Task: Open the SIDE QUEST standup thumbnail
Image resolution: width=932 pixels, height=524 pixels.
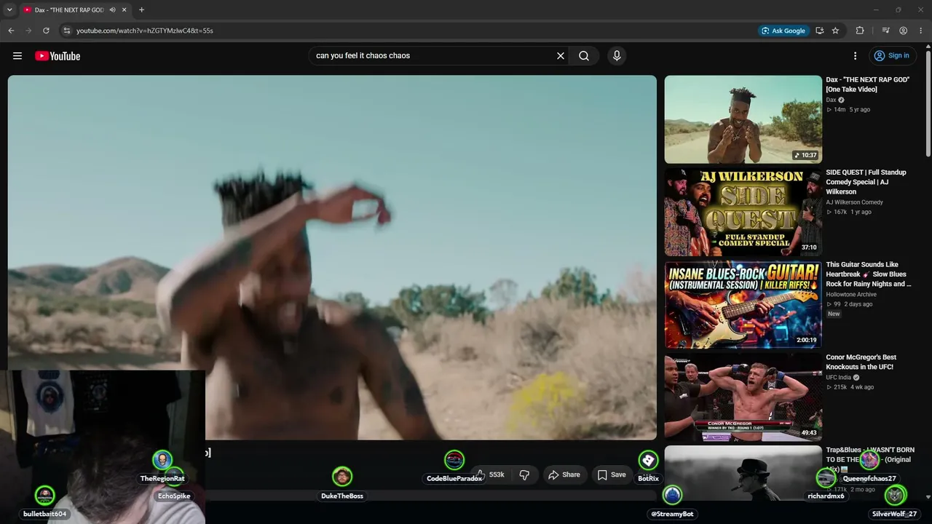Action: point(743,212)
